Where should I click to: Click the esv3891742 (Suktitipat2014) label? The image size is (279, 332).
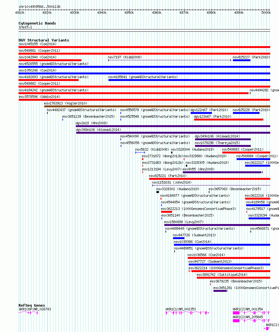coord(222,275)
